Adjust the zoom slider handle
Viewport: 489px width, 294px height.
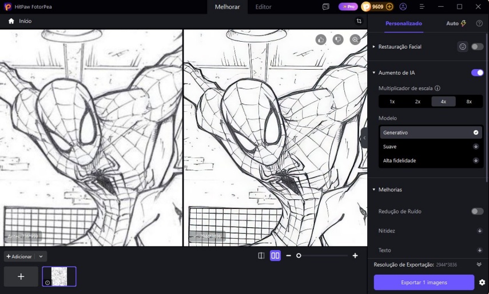pos(299,256)
